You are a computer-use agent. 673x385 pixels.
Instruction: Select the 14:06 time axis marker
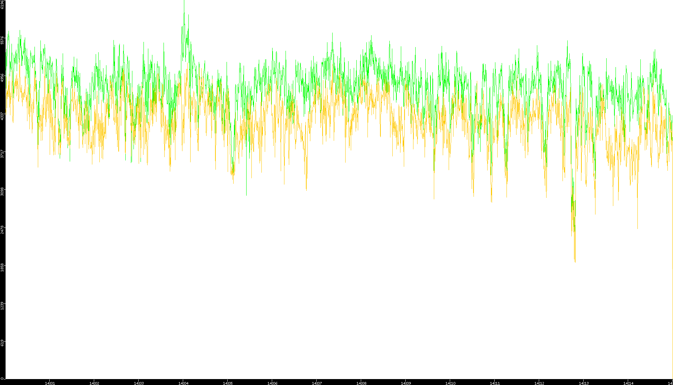(x=272, y=383)
